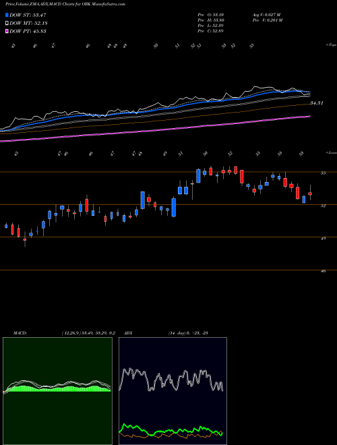Viewport: 337px width, 445px height.
Task: Click the 'Pre V: 0.201 M' volume text
Action: click(x=267, y=20)
